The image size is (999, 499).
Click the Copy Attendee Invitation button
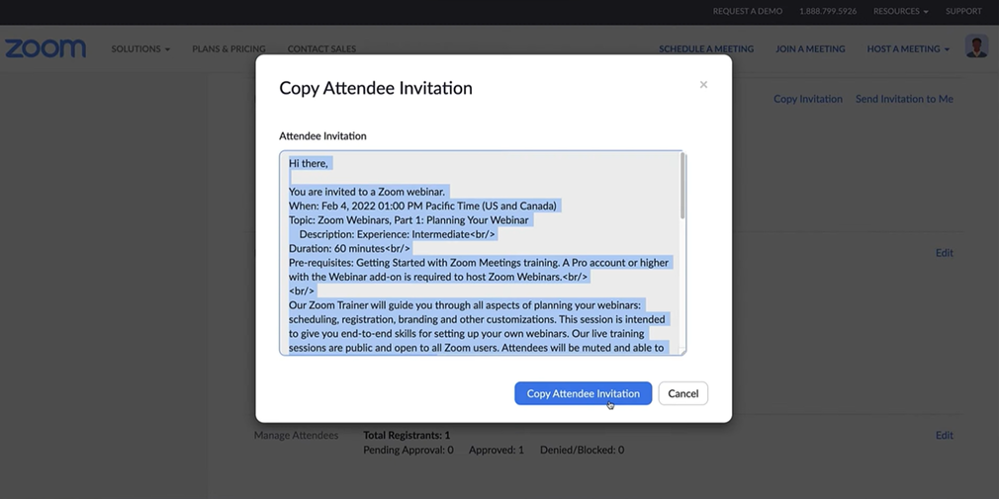tap(583, 393)
